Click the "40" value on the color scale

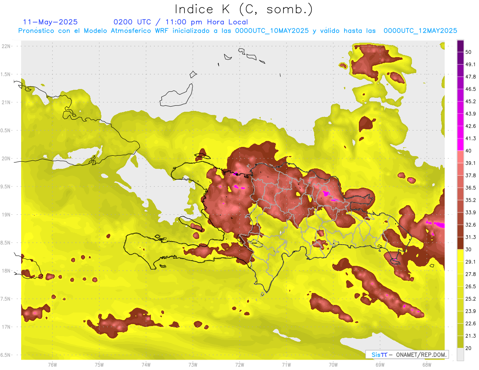[469, 151]
